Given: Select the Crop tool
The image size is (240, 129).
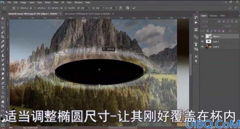Looking at the screenshot, I should pyautogui.click(x=3, y=37).
